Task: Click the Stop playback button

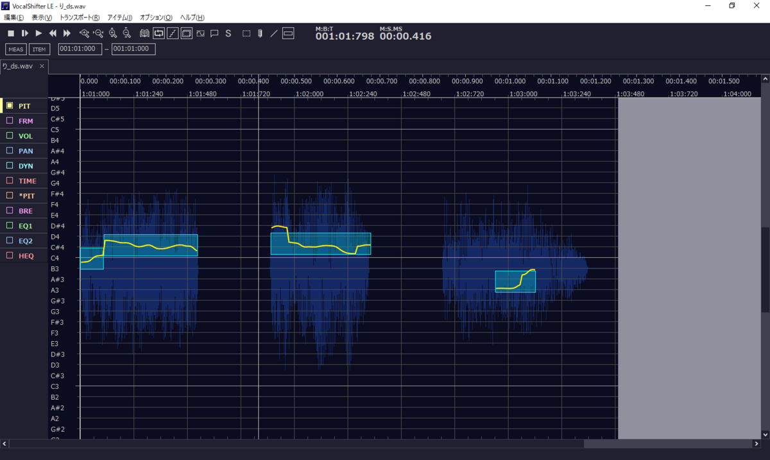Action: tap(11, 33)
